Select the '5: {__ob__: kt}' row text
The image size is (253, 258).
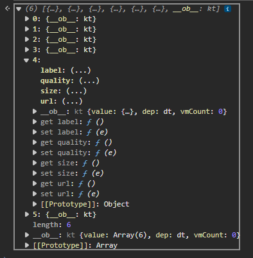64,214
